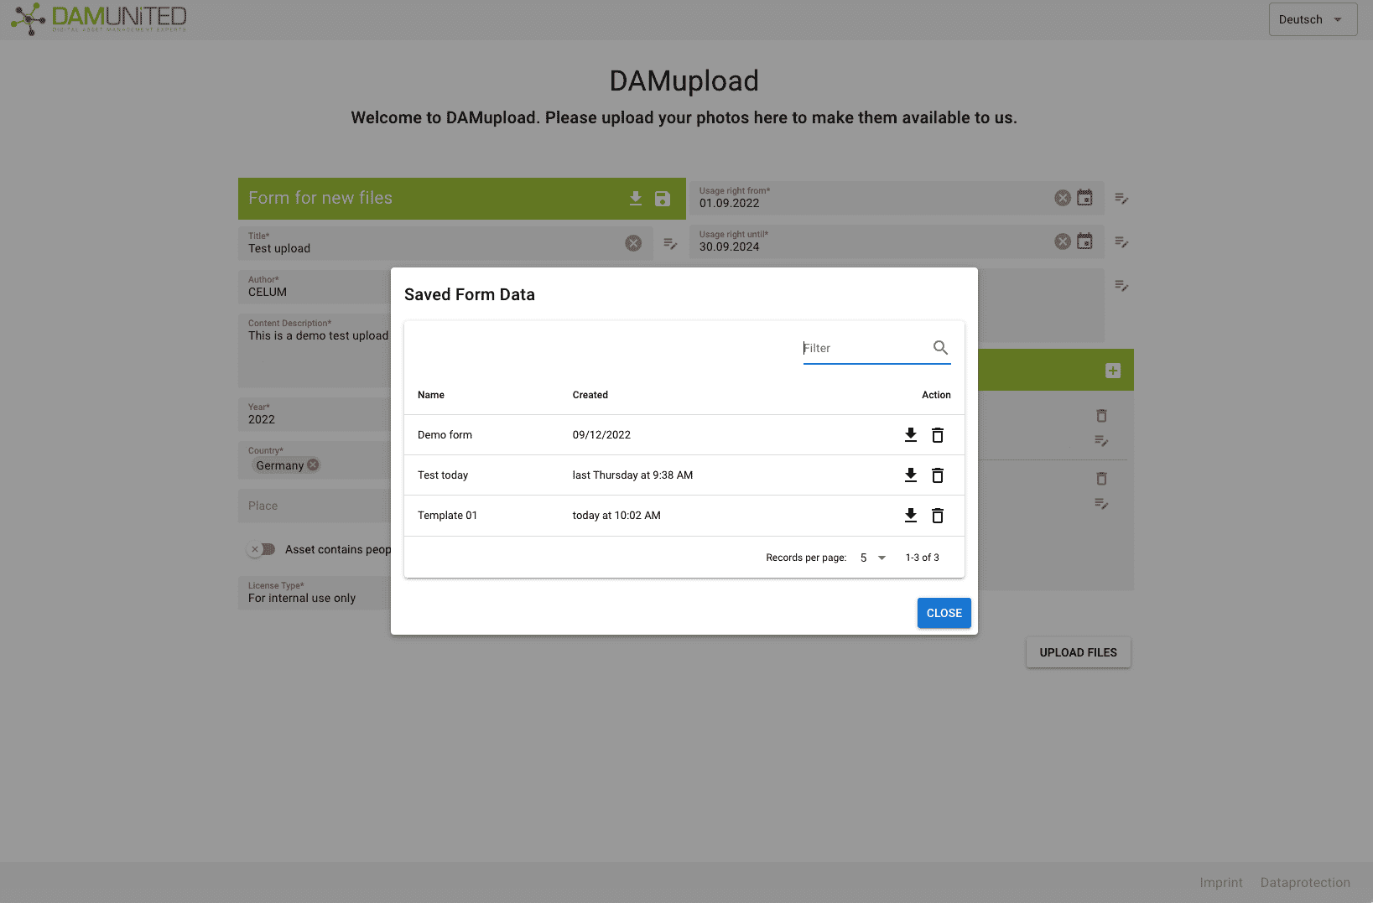Click the filter search magnifier icon
This screenshot has height=903, width=1373.
(940, 347)
